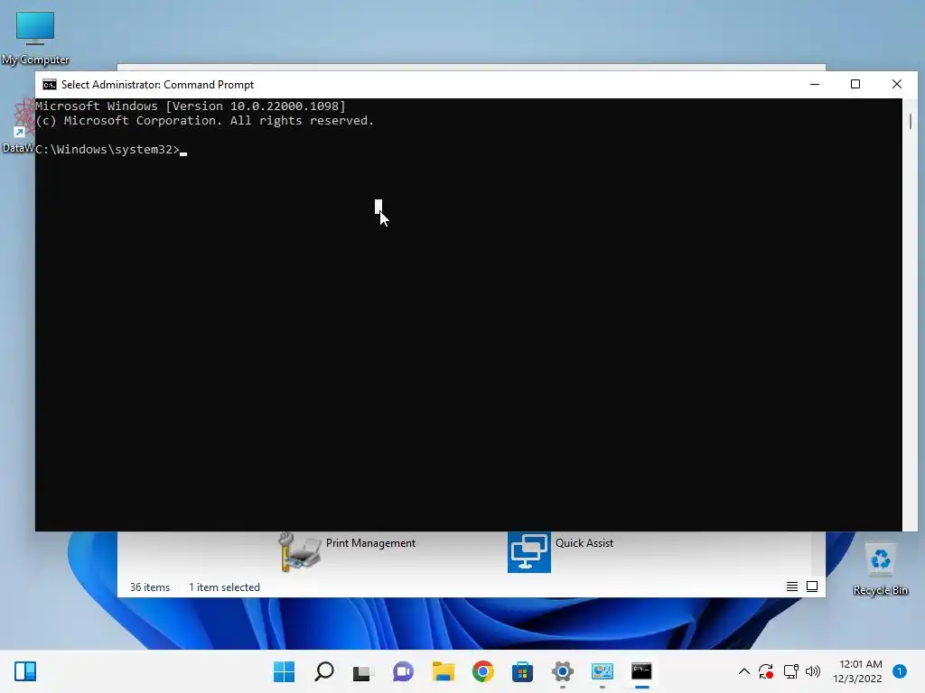Open the volume tray icon
This screenshot has width=925, height=693.
click(813, 671)
